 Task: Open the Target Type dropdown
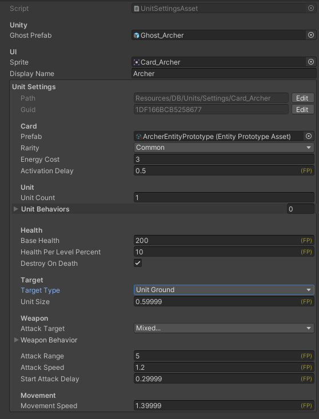(x=224, y=290)
